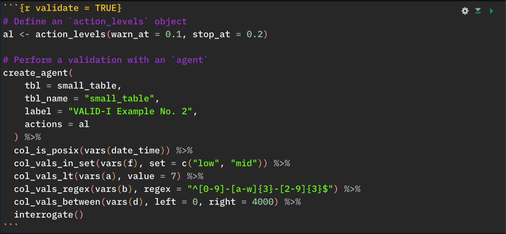Click the 'col_vals_in_set' function name
Image resolution: width=506 pixels, height=234 pixels.
[x=55, y=163]
